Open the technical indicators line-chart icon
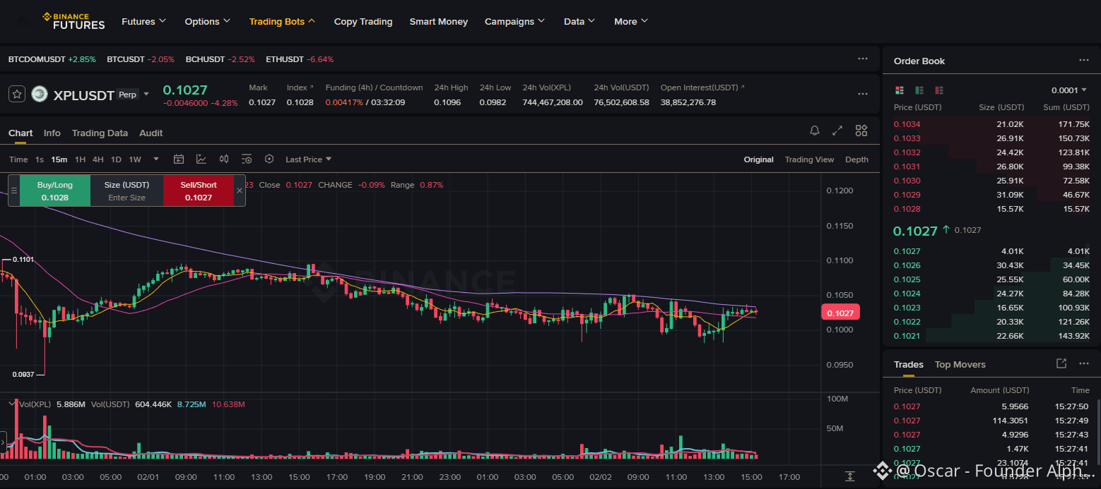This screenshot has height=489, width=1101. pyautogui.click(x=201, y=159)
